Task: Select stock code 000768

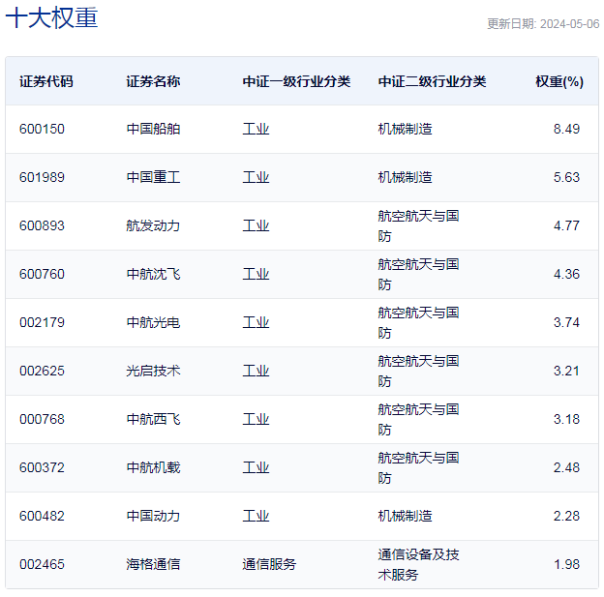Action: tap(42, 419)
